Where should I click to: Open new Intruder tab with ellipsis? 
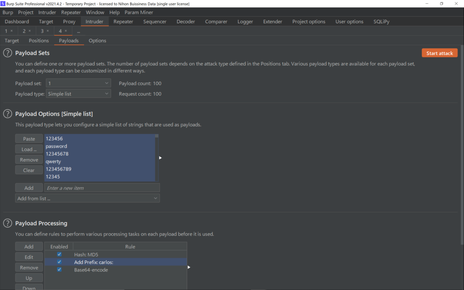point(78,31)
